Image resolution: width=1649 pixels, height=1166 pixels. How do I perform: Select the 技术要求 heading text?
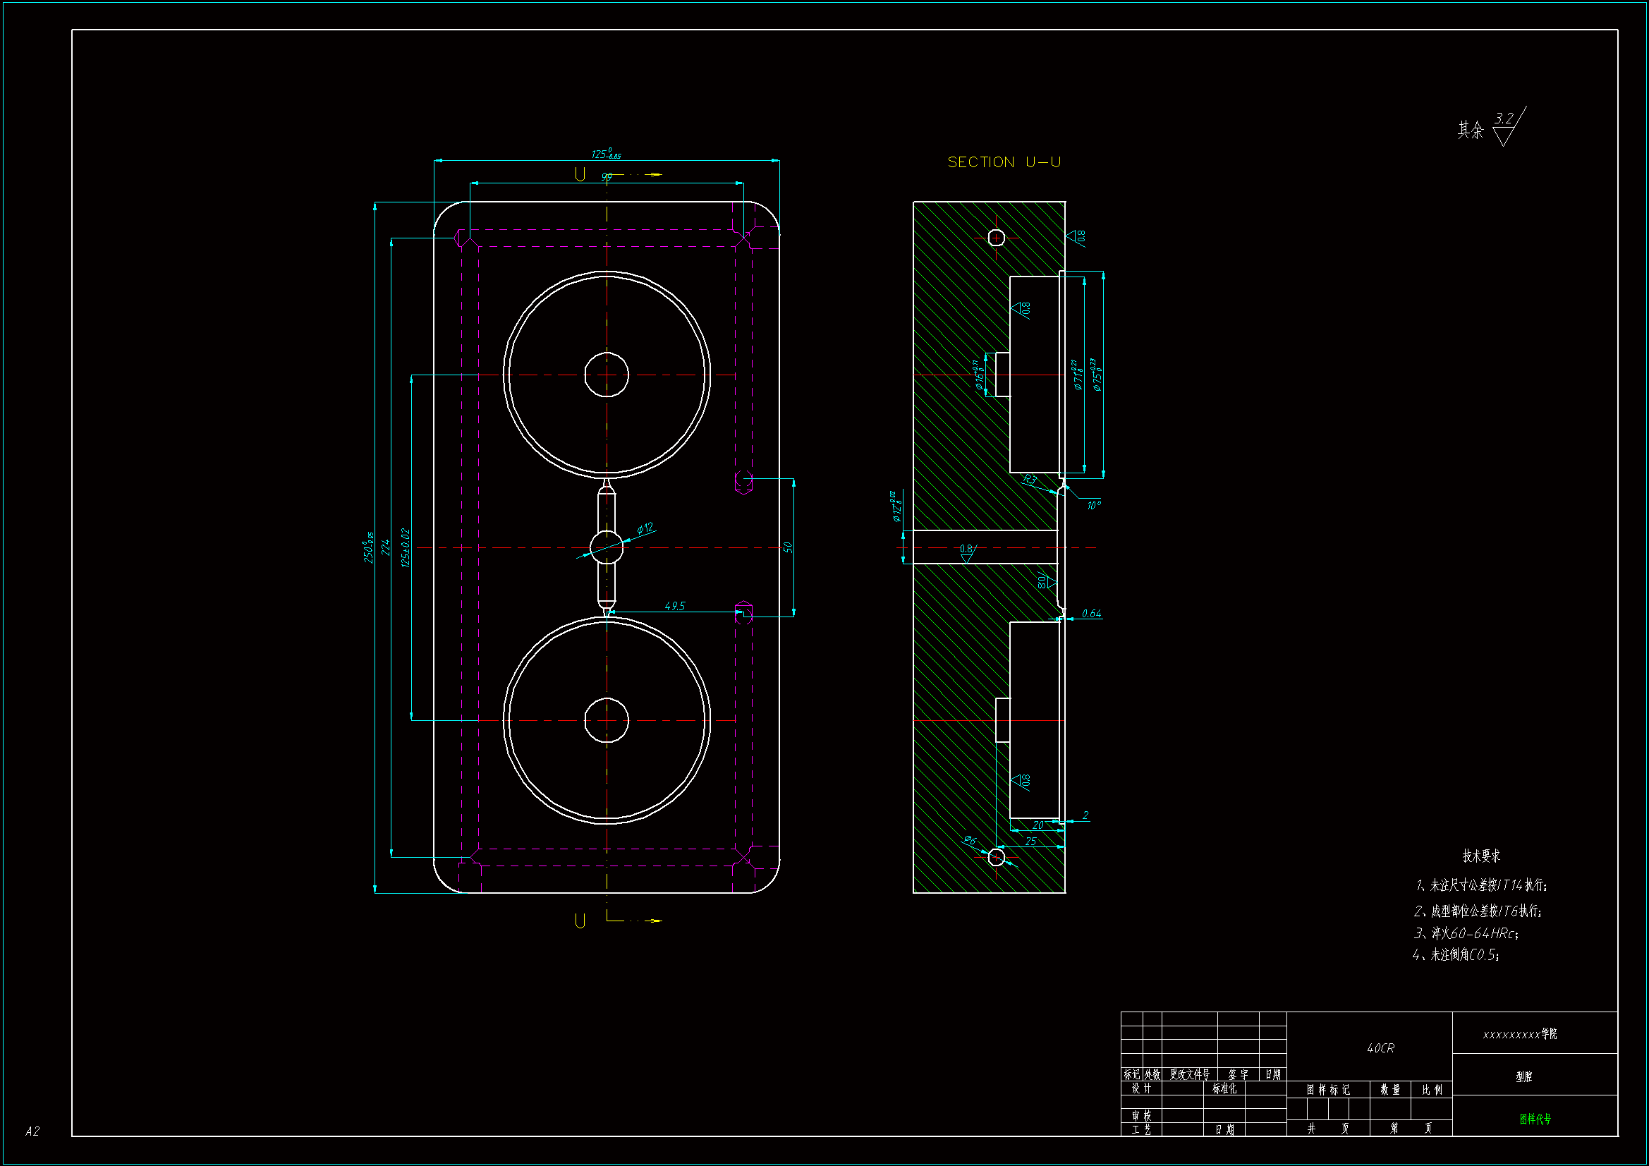(x=1481, y=856)
